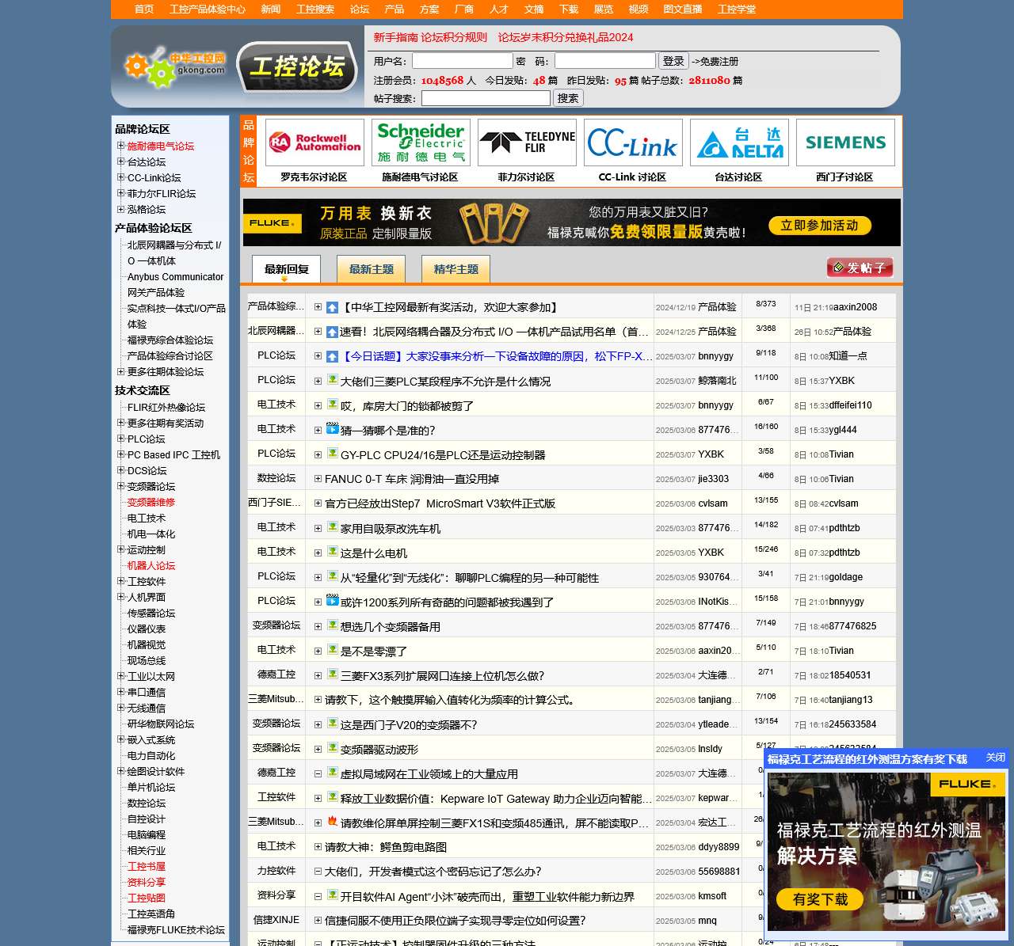The image size is (1014, 946).
Task: Focus the 密码 input field
Action: (605, 61)
